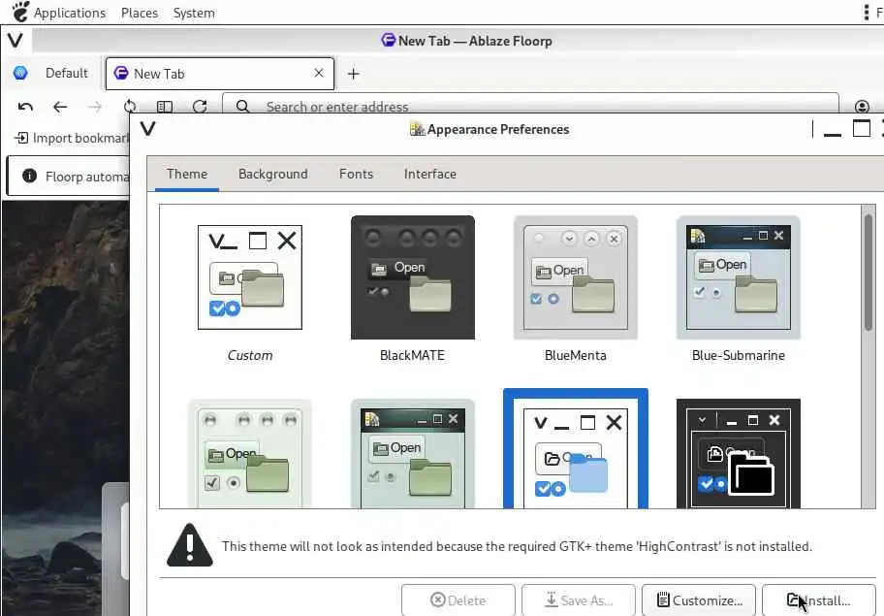Click the Blue-Submarine label text
Viewport: 884px width, 616px height.
pyautogui.click(x=738, y=355)
